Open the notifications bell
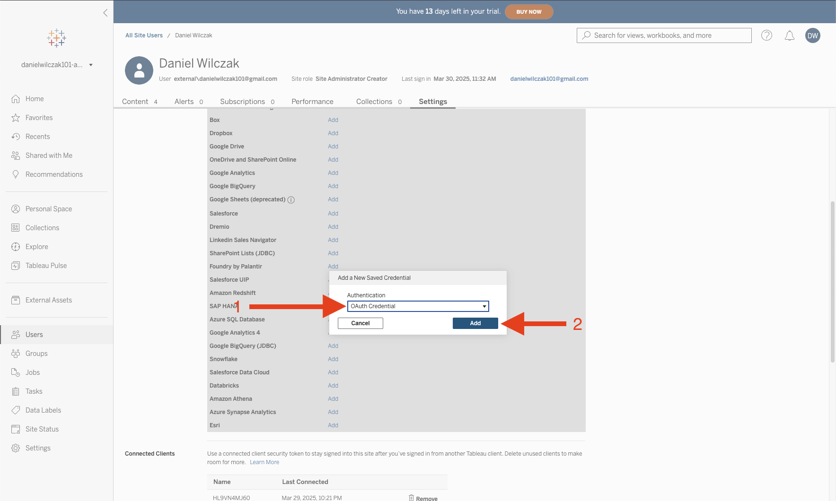 tap(789, 35)
